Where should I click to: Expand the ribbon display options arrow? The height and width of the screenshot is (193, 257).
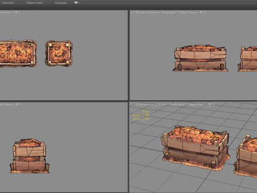coord(79,3)
